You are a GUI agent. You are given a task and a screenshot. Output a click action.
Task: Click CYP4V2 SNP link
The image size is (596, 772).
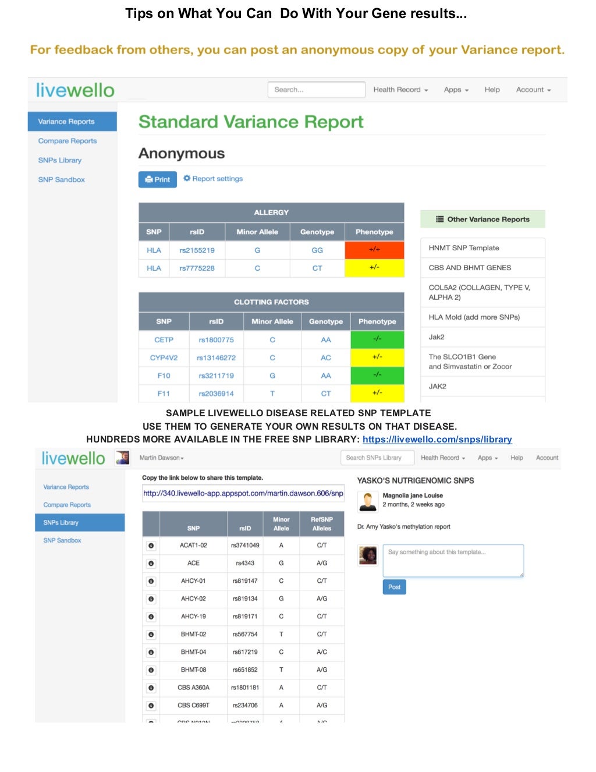164,358
